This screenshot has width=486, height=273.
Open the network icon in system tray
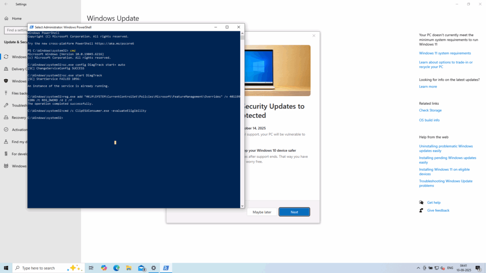tap(437, 268)
